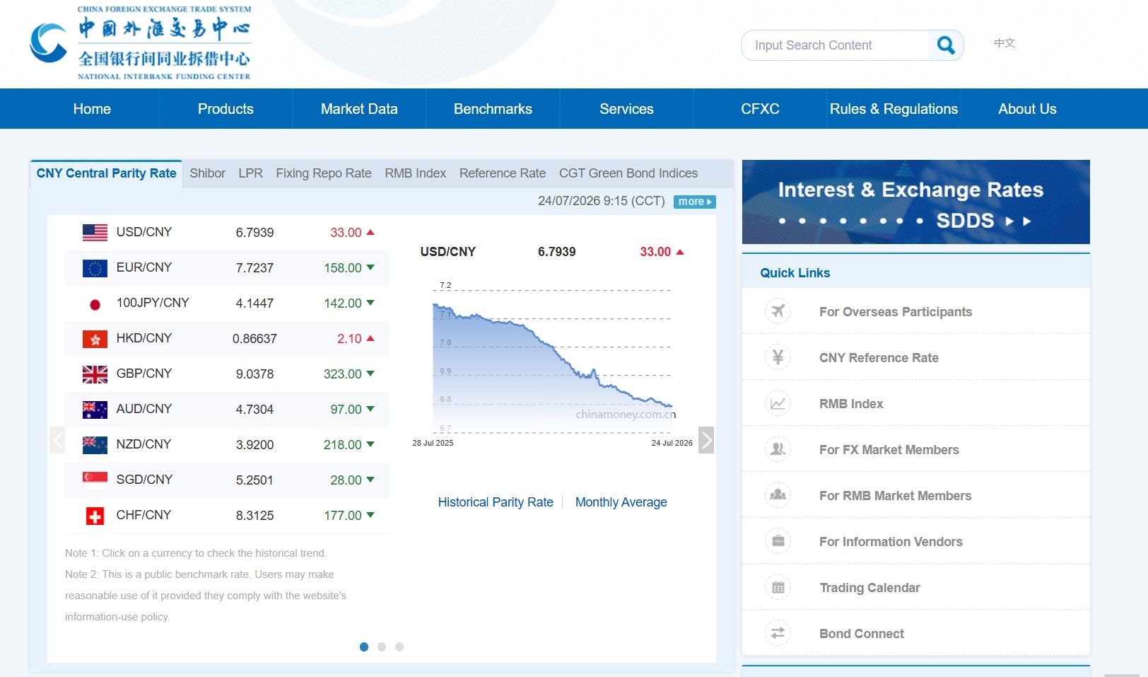Select the first carousel pagination dot
The height and width of the screenshot is (677, 1148).
(x=364, y=647)
